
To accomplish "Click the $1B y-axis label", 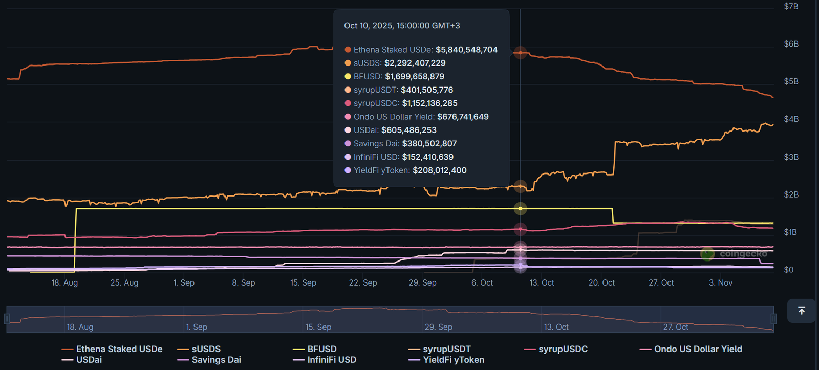I will (x=790, y=232).
